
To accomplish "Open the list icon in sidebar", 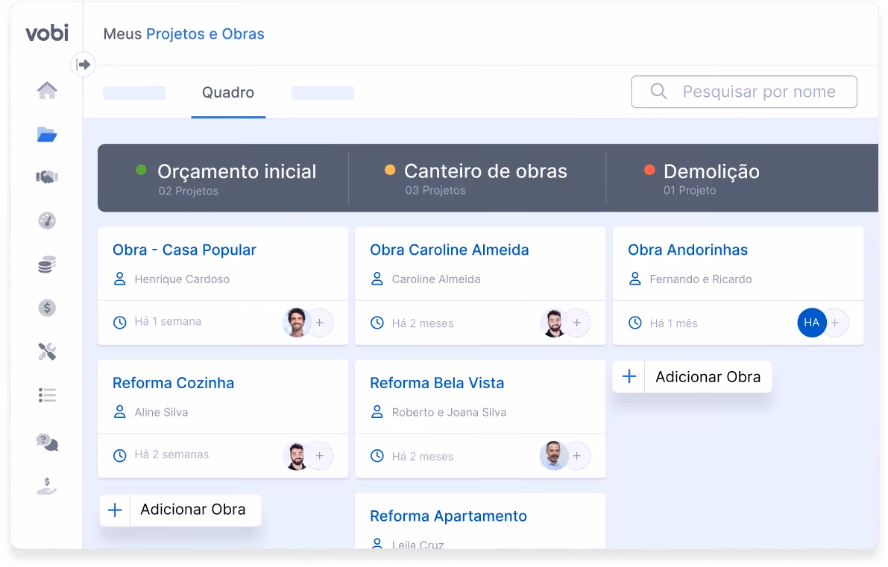I will coord(47,395).
